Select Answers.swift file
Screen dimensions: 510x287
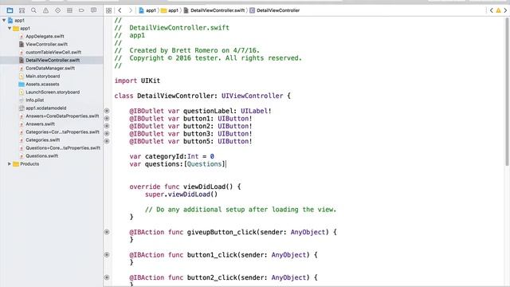tap(40, 124)
